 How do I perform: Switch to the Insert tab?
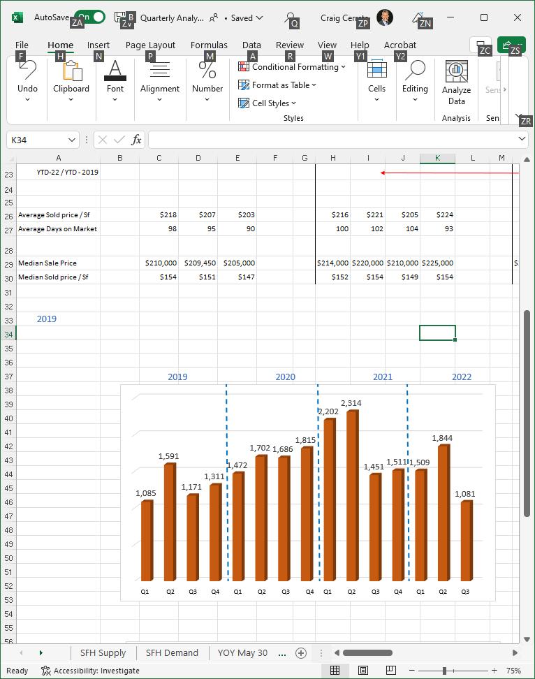(x=98, y=45)
